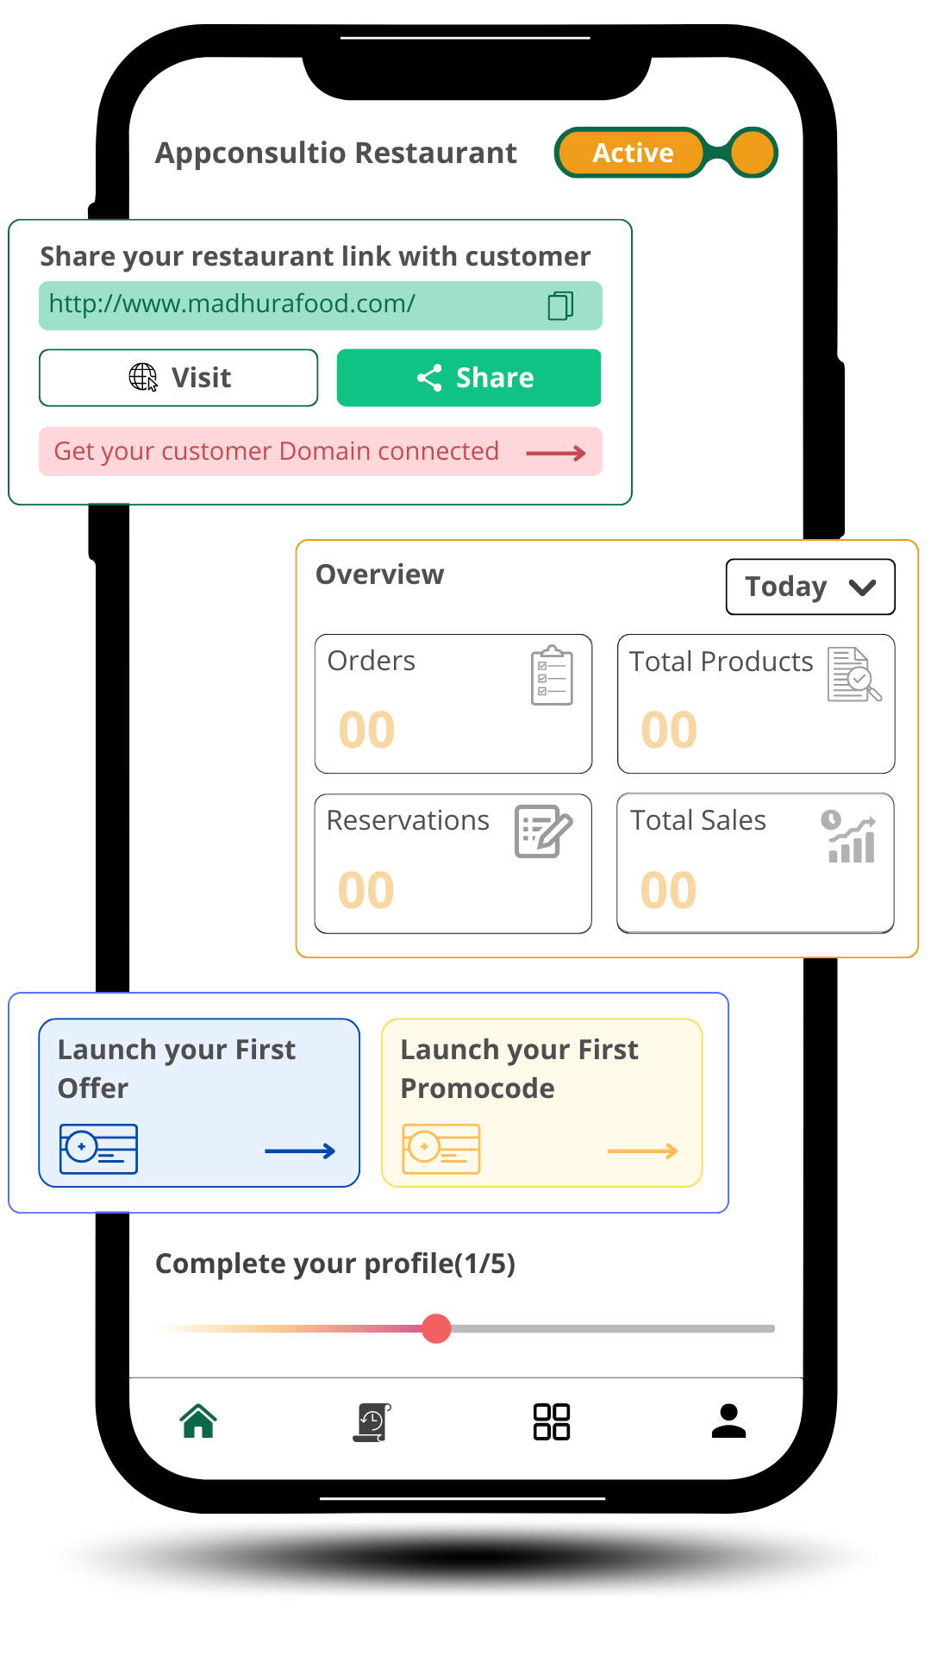
Task: Click the restaurant URL field
Action: coord(321,305)
